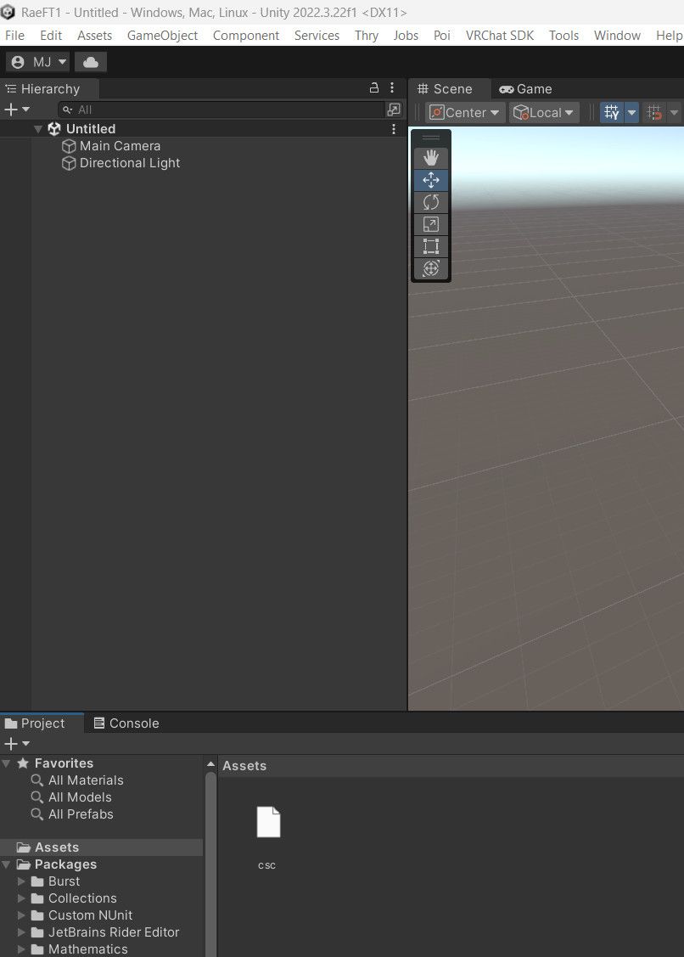Screen dimensions: 684x957
Task: Open Untitled scene options menu
Action: point(394,129)
